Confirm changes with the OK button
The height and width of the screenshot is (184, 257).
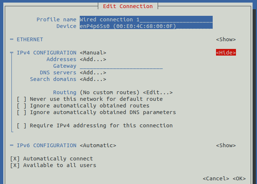coord(239,178)
